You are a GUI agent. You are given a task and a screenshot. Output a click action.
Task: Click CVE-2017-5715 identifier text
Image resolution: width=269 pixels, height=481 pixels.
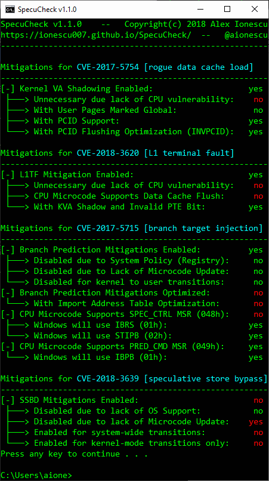click(108, 228)
